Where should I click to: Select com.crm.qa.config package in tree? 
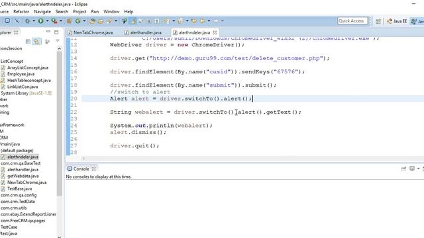tap(19, 195)
